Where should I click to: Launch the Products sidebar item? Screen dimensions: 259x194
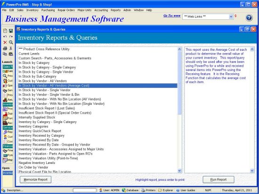point(8,109)
